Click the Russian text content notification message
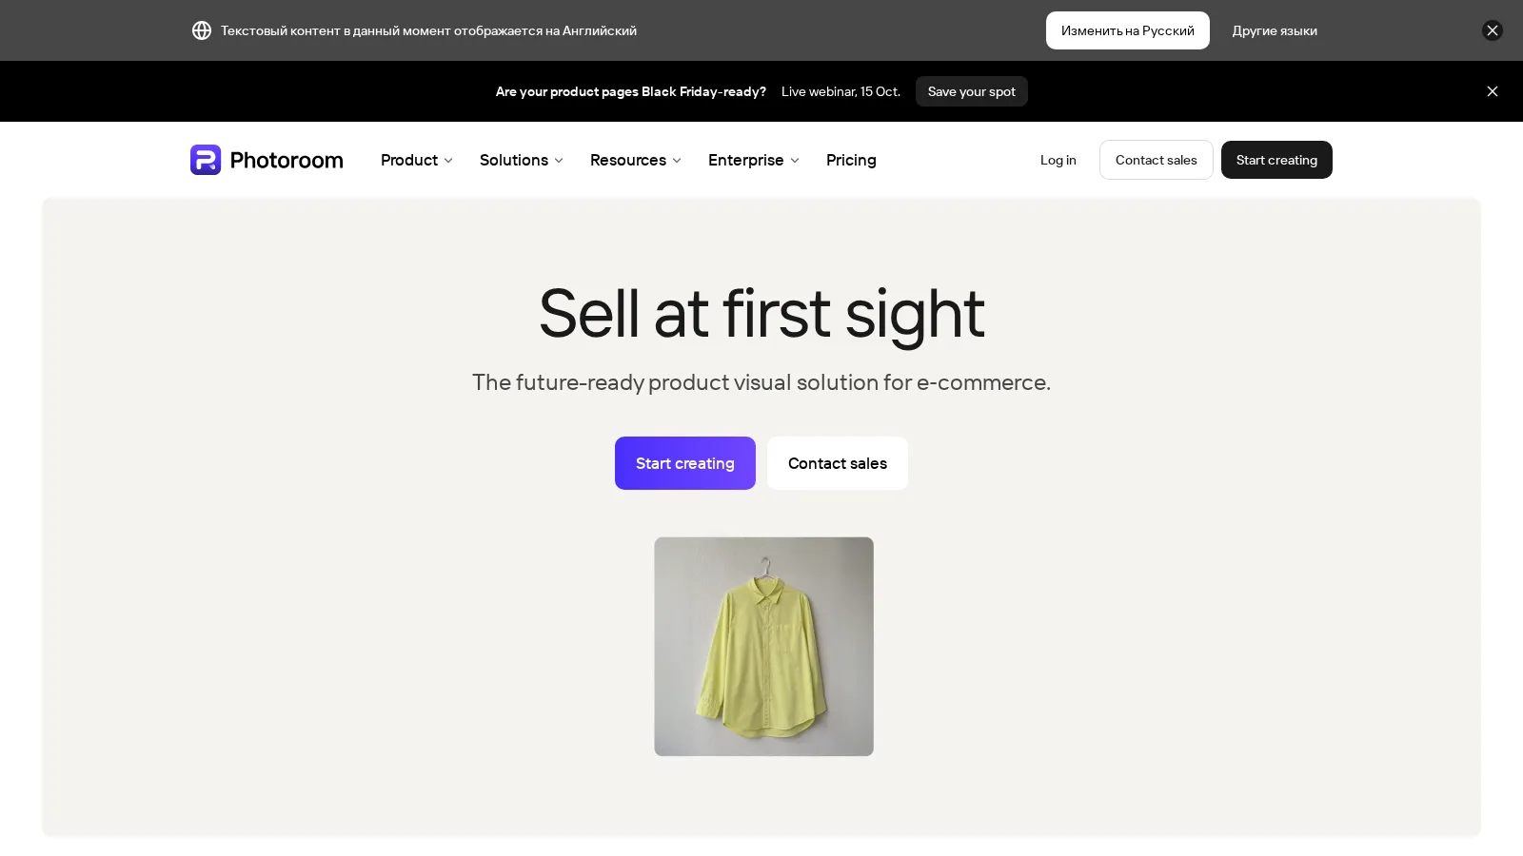The image size is (1523, 856). pyautogui.click(x=429, y=30)
